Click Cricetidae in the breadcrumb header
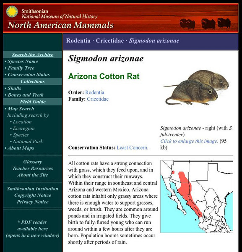 [110, 41]
